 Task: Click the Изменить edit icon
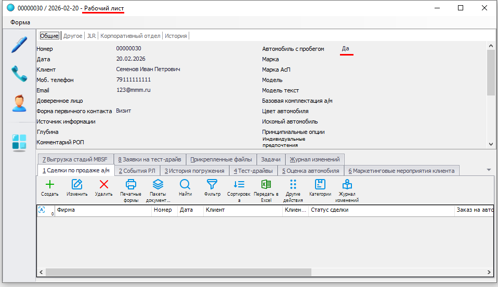tap(76, 185)
